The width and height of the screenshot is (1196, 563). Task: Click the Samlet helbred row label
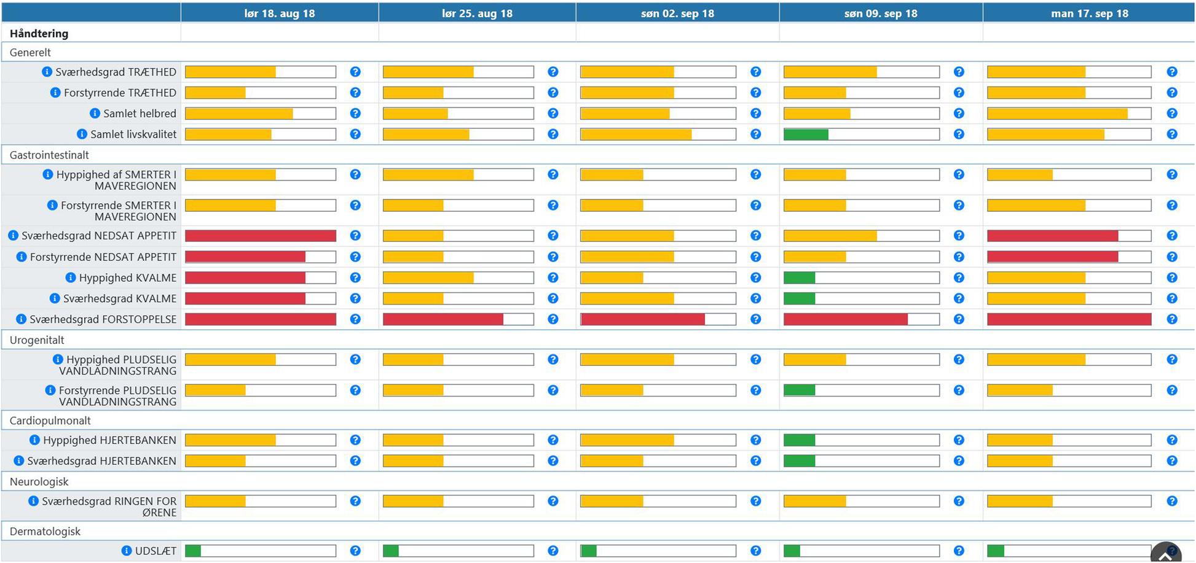(x=140, y=114)
